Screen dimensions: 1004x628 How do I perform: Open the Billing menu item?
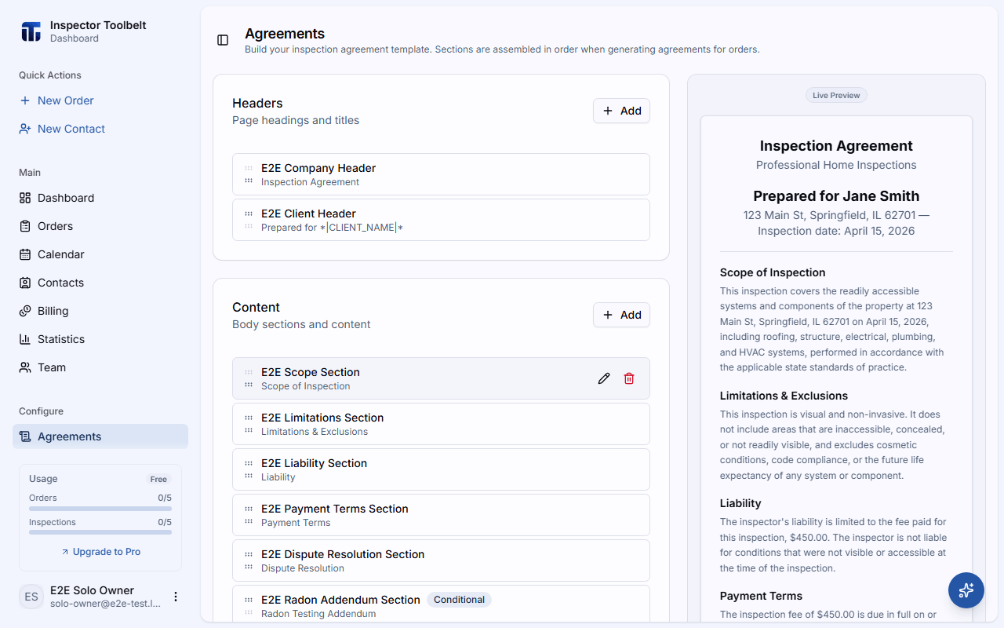tap(100, 311)
